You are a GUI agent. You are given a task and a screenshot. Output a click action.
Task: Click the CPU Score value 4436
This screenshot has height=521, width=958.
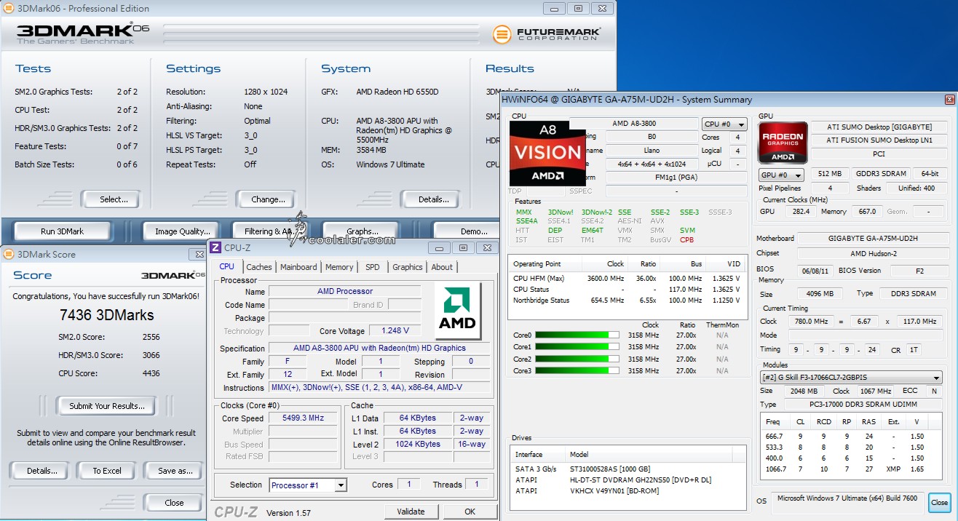click(x=151, y=373)
